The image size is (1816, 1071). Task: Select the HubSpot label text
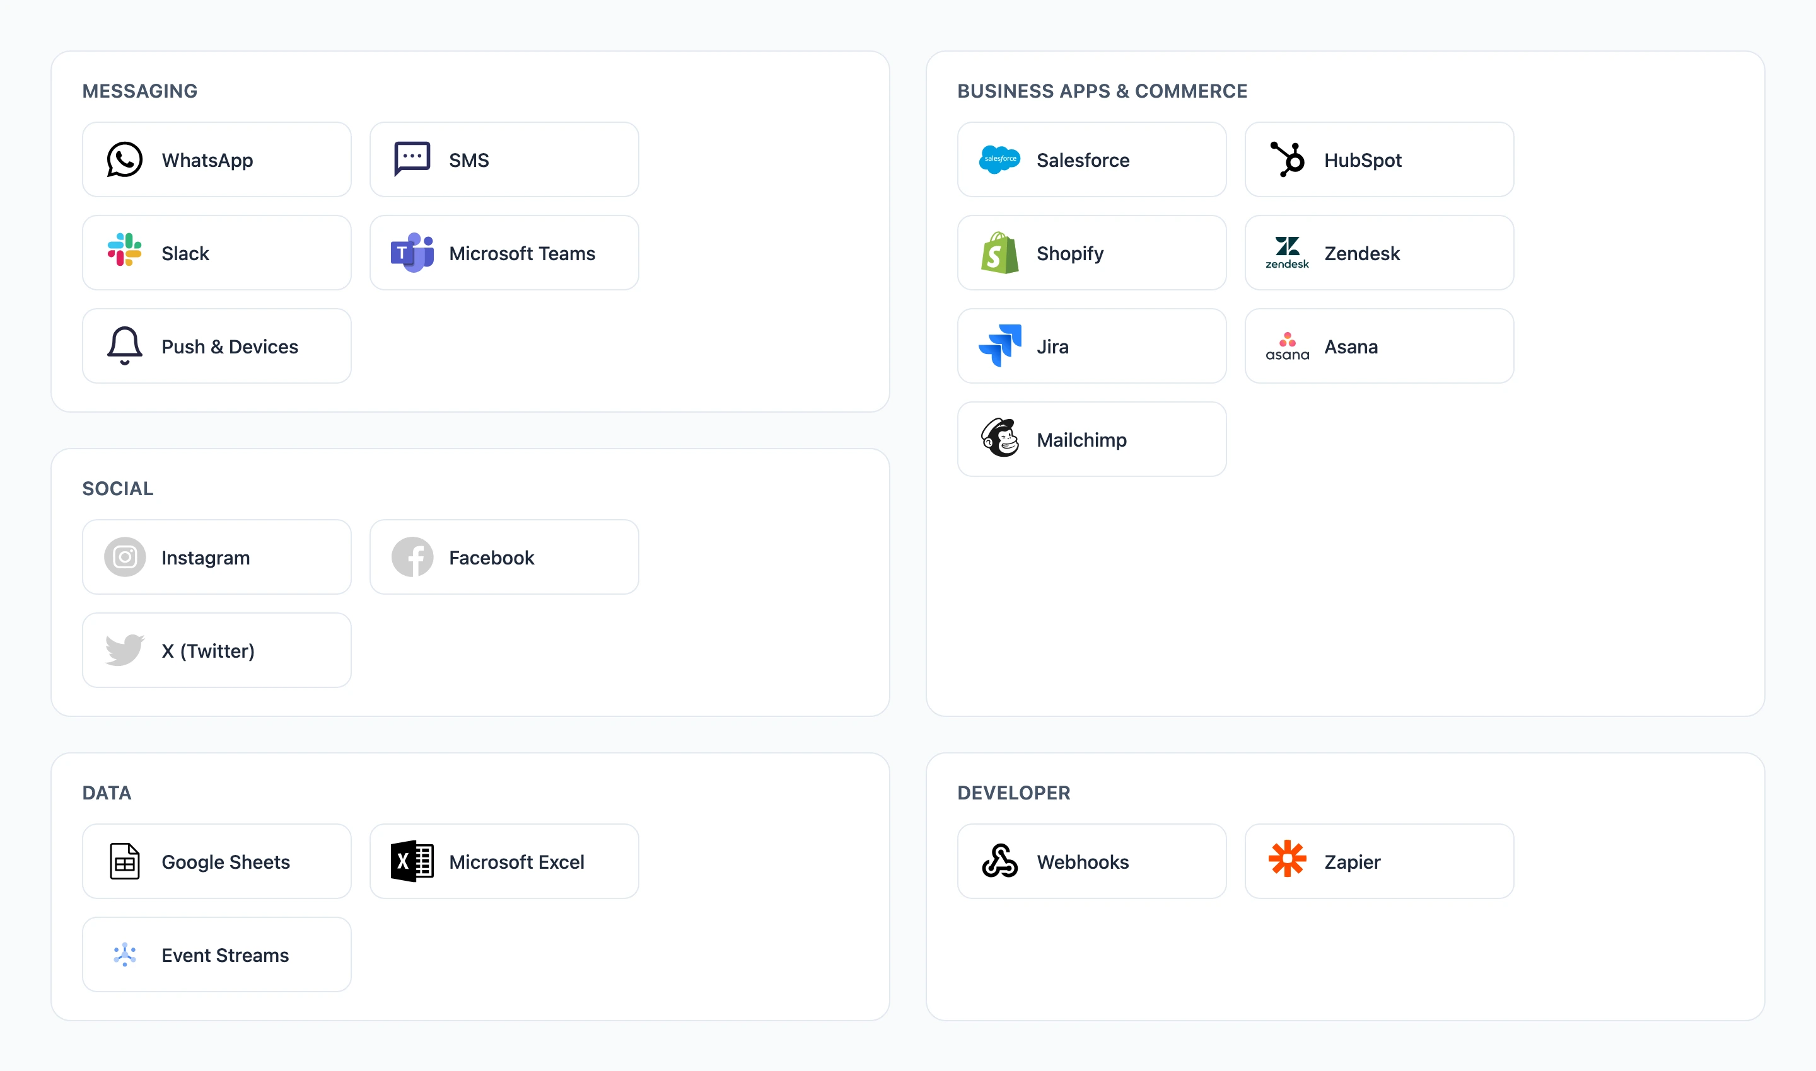tap(1363, 160)
